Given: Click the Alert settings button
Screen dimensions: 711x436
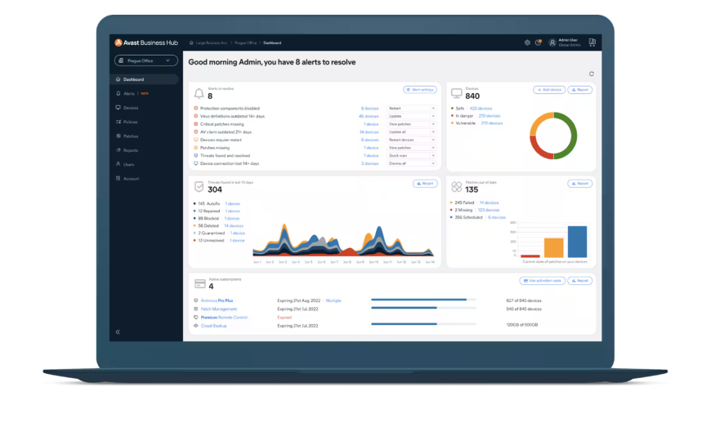Looking at the screenshot, I should tap(420, 90).
